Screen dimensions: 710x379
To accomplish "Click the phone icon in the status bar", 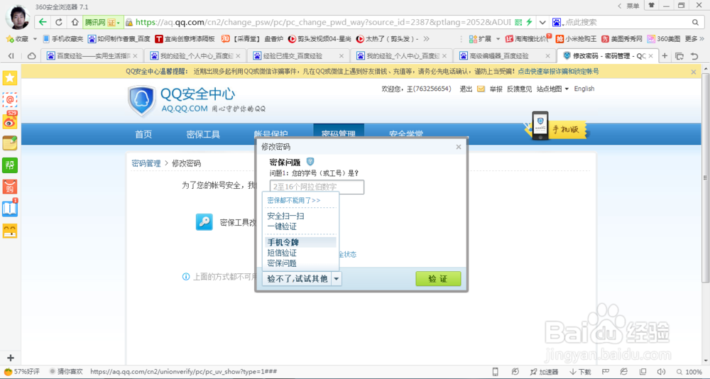I will [495, 372].
